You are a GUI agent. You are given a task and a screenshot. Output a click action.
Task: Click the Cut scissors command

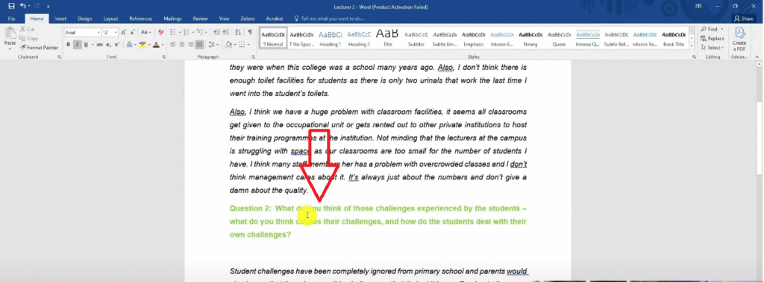pyautogui.click(x=28, y=30)
